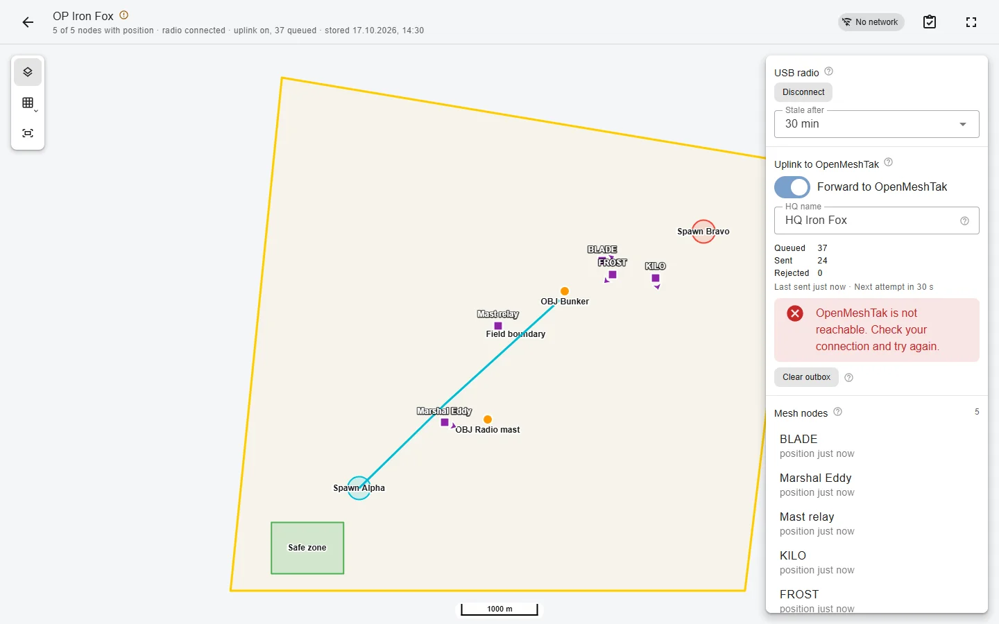Select Marshal Eddy in Mesh nodes list
The image size is (999, 624).
point(877,485)
